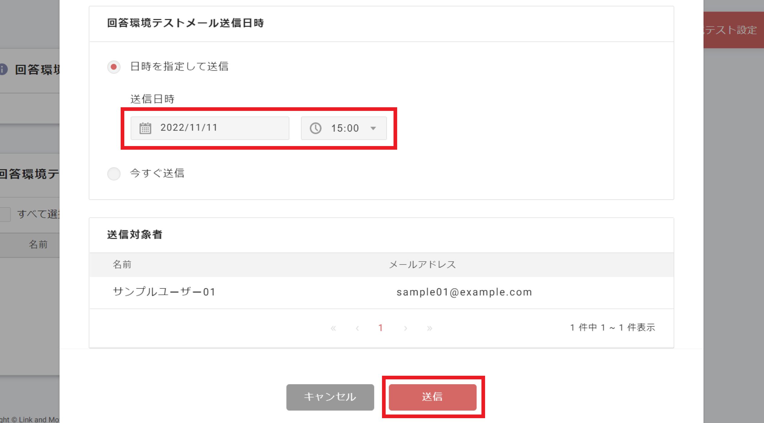Select the サンプルユーザー01 recipient row
Screen dimensions: 764x423
381,292
